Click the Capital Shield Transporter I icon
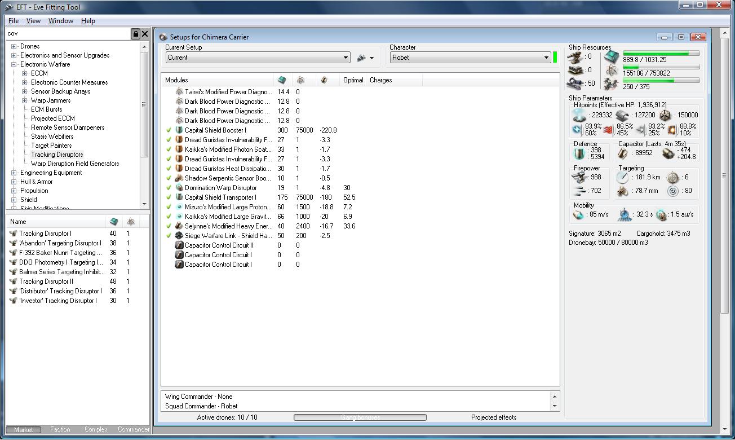 pyautogui.click(x=179, y=197)
